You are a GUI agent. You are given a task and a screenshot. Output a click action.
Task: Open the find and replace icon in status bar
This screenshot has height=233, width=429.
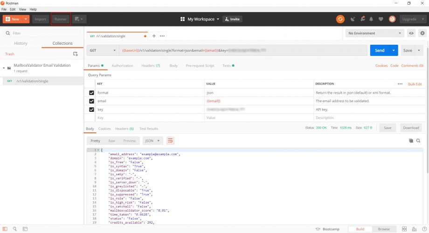coord(15,229)
